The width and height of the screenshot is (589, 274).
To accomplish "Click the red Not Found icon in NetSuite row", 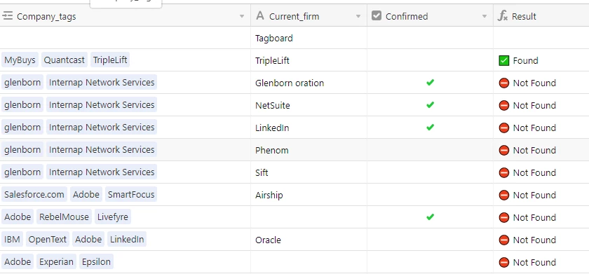I will (x=503, y=106).
